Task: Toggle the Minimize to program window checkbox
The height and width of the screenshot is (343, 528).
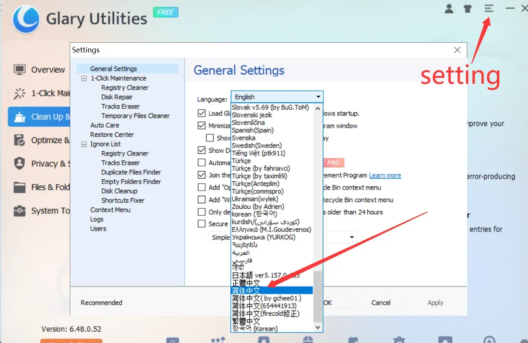Action: coord(201,126)
